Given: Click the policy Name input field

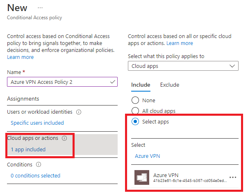Looking at the screenshot, I should [x=62, y=82].
